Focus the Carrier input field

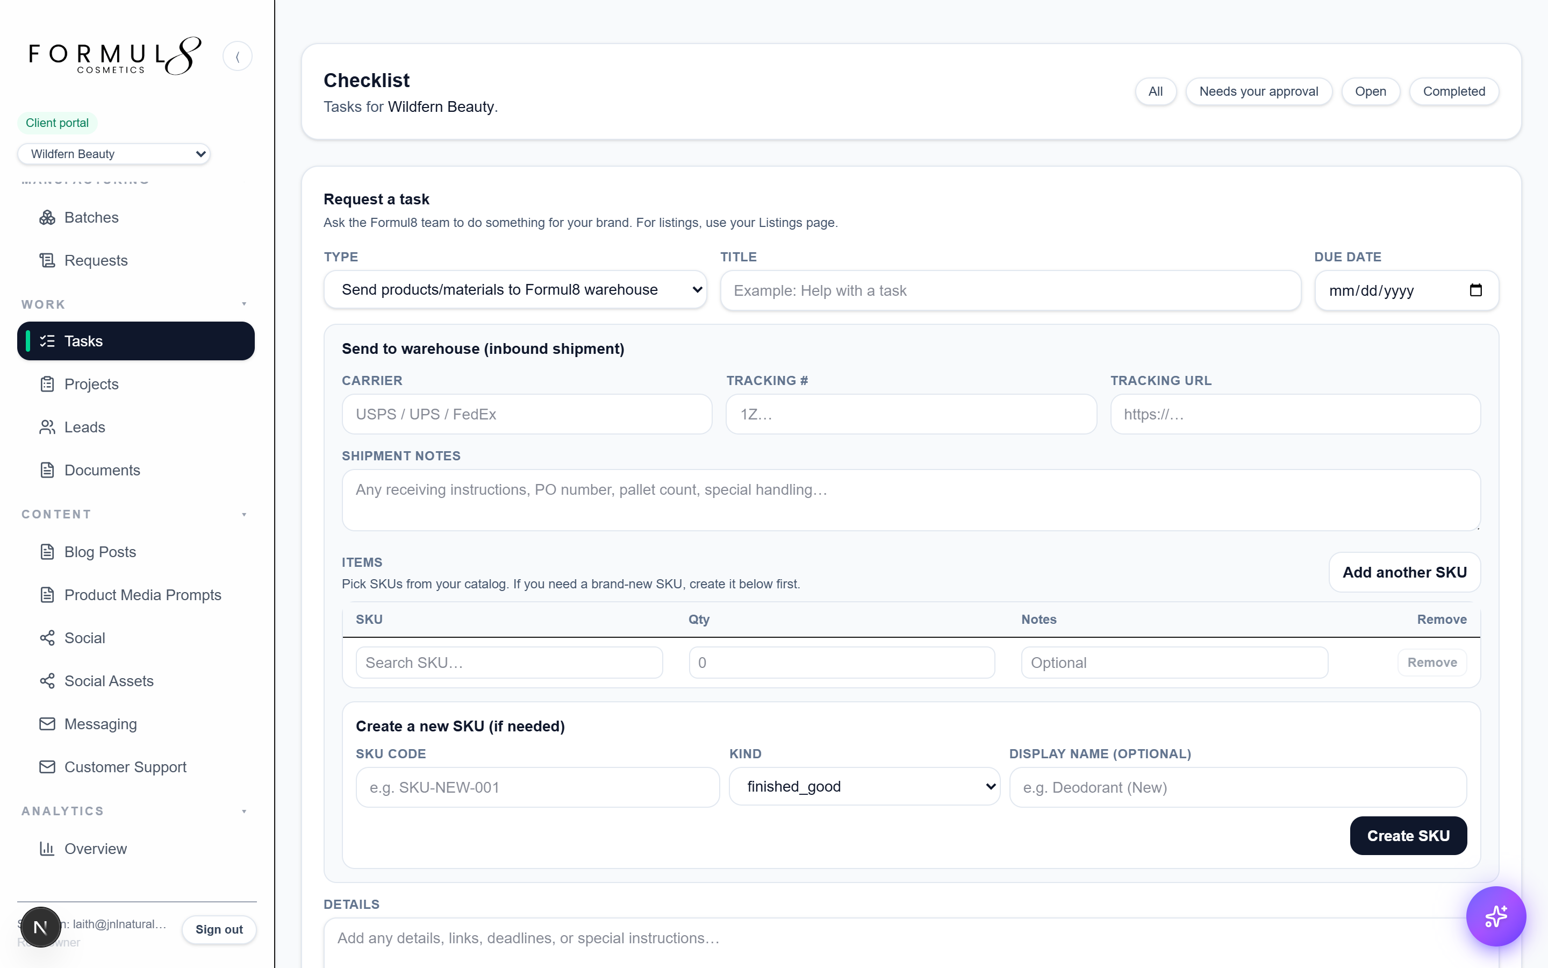point(526,414)
